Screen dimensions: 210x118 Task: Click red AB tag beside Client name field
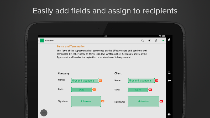(157, 81)
